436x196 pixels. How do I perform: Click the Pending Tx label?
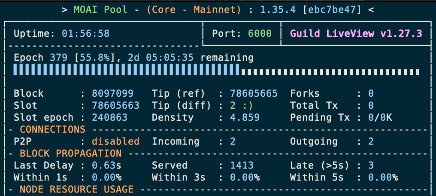click(x=320, y=117)
